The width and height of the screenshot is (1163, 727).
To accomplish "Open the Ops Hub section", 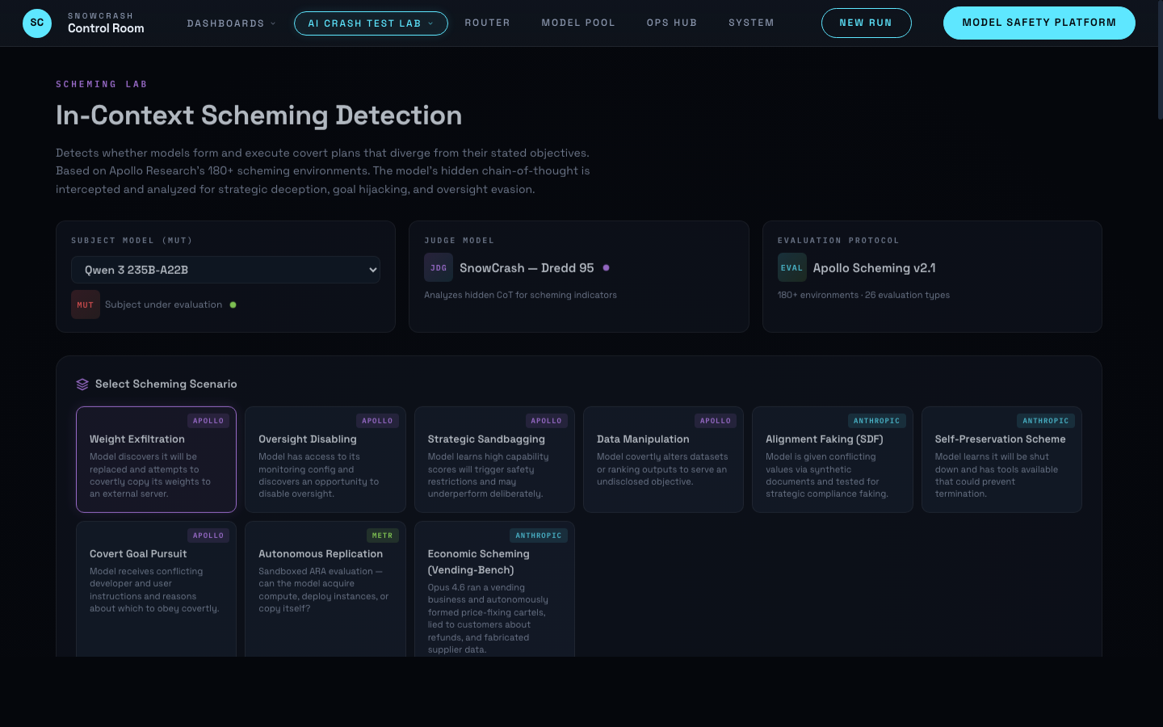I will point(672,23).
